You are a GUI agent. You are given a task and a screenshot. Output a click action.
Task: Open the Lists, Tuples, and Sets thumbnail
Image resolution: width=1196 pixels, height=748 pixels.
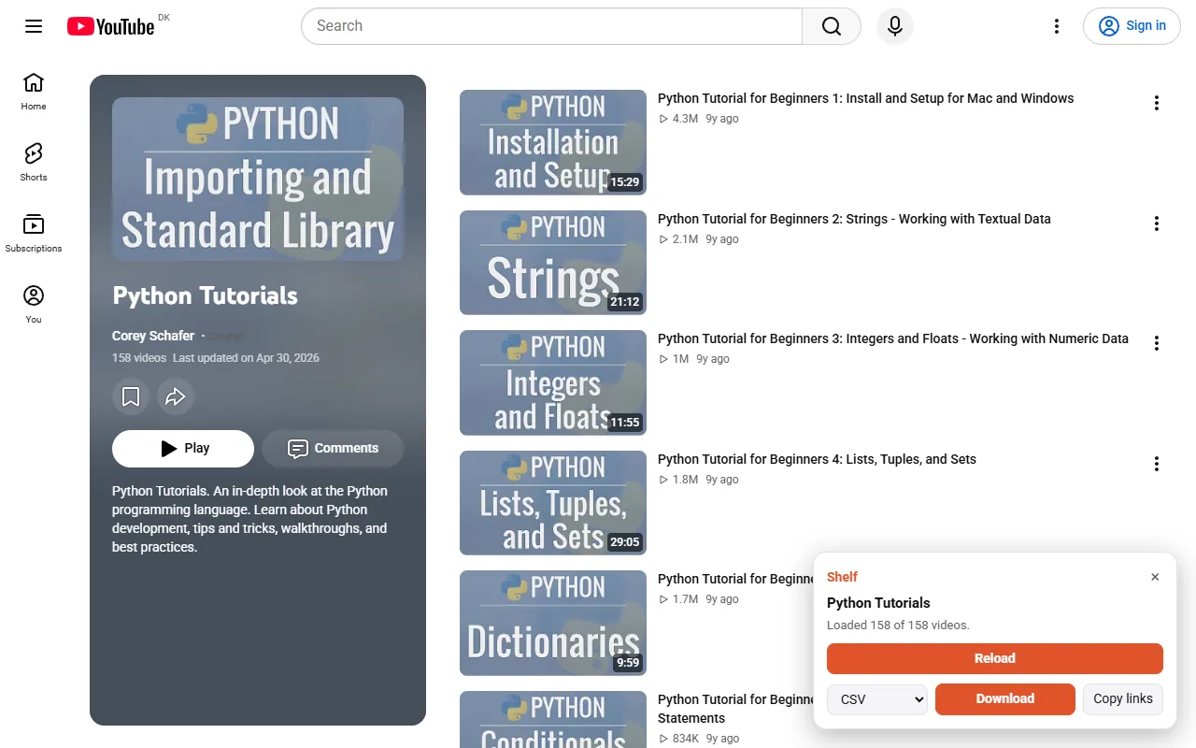pos(553,503)
